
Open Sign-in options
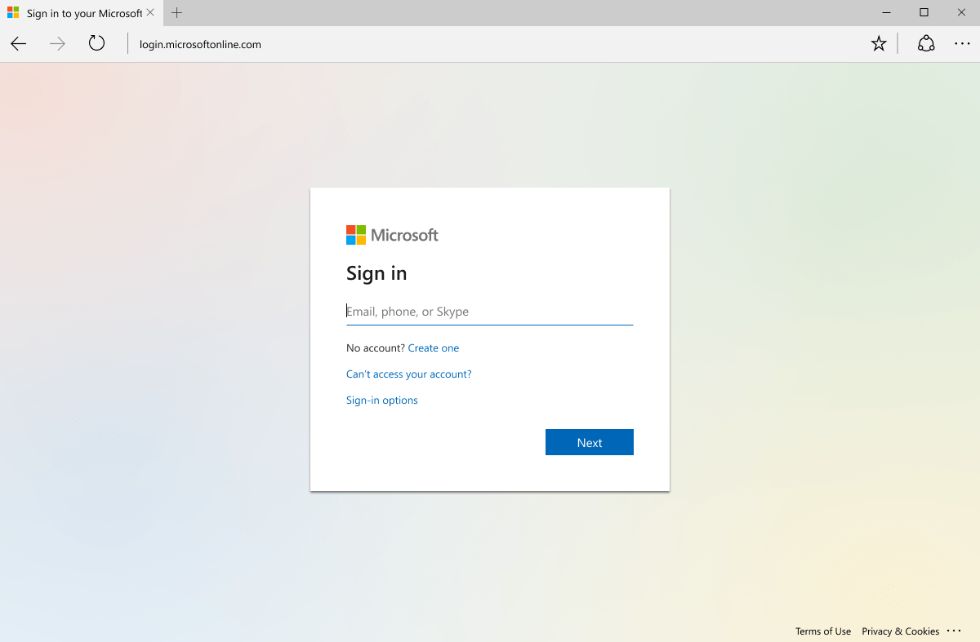point(381,401)
